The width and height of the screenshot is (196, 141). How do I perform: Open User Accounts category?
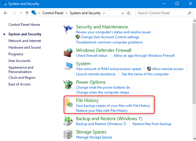(19, 61)
